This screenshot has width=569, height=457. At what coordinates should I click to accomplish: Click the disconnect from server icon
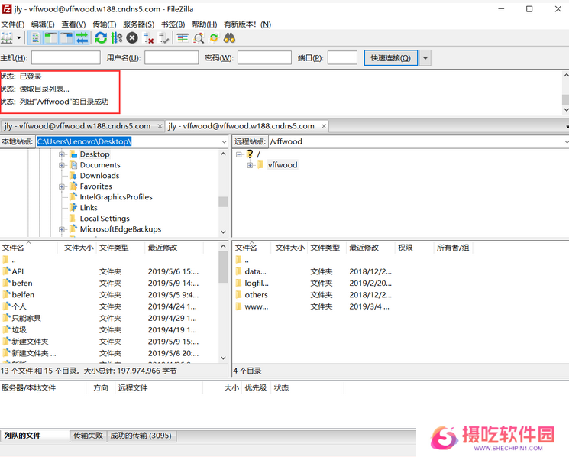[148, 37]
